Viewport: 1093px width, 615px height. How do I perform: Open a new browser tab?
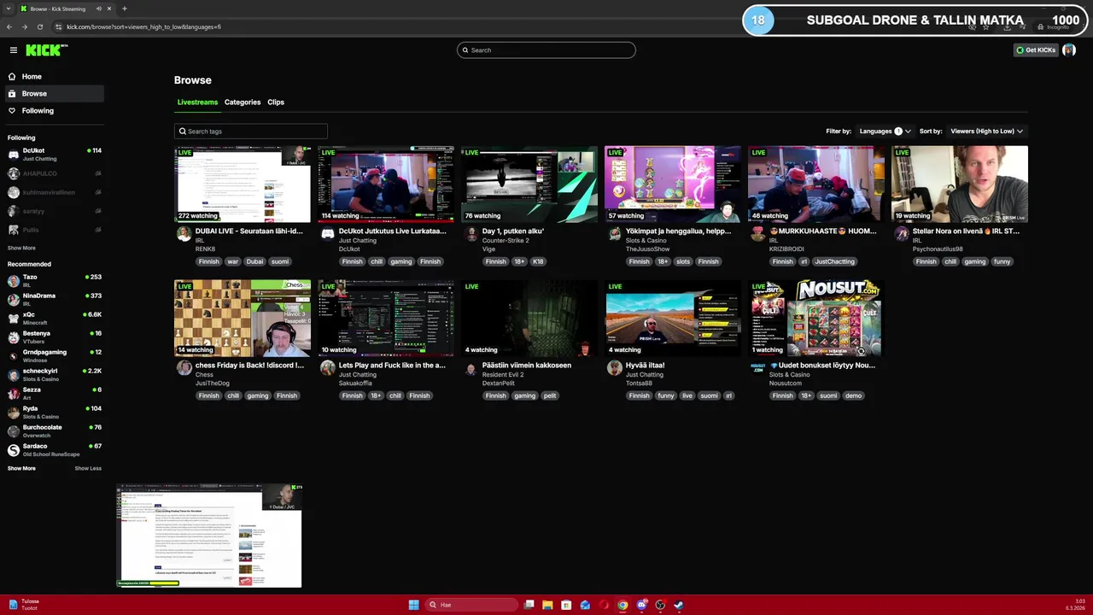click(x=124, y=9)
